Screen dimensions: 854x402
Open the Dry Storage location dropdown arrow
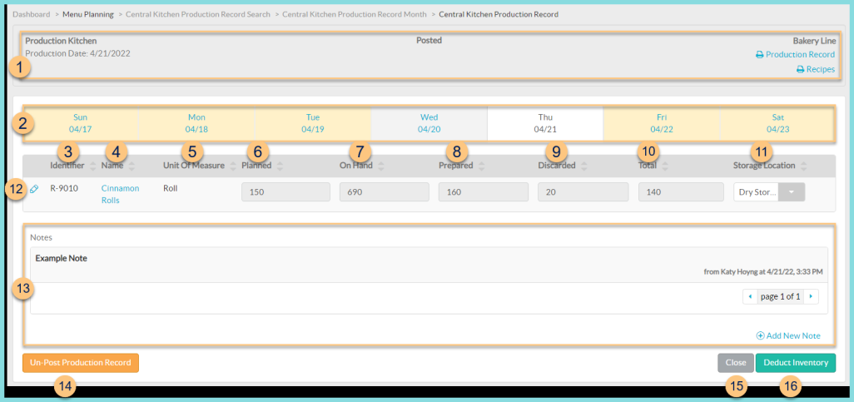(792, 192)
